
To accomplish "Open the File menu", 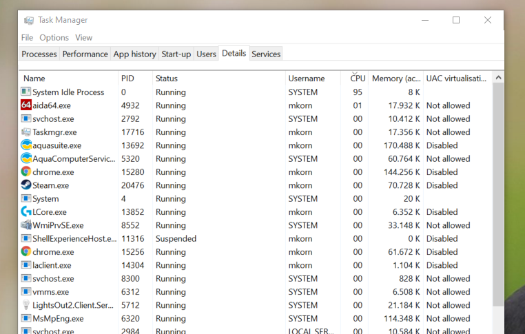I will pyautogui.click(x=27, y=37).
